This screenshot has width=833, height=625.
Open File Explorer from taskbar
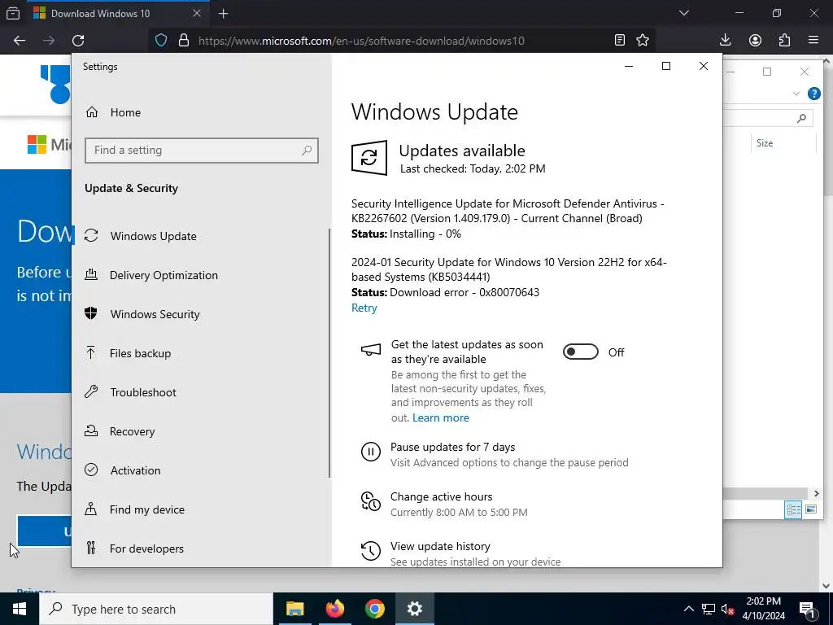[x=294, y=609]
